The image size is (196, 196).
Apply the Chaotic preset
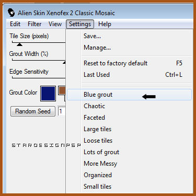(x=129, y=106)
